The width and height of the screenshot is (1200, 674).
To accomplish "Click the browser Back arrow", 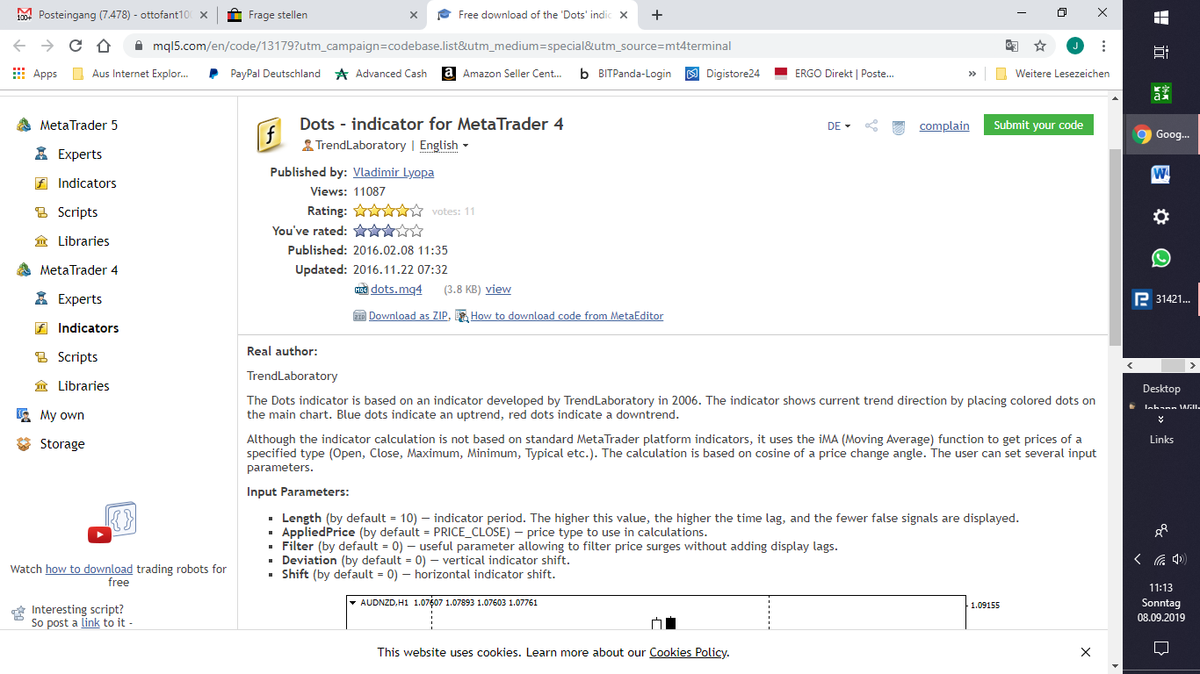I will click(19, 46).
